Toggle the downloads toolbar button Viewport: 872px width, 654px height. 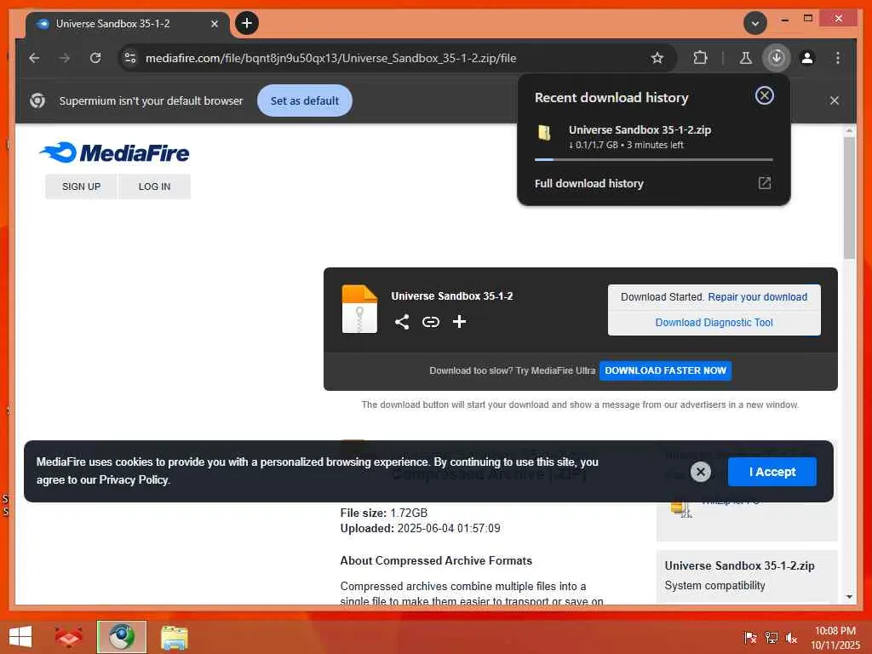coord(777,58)
